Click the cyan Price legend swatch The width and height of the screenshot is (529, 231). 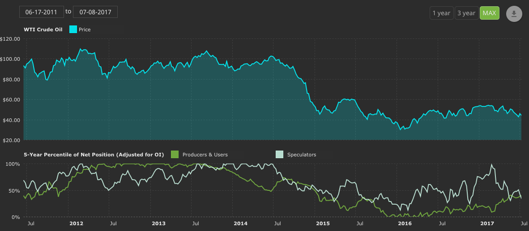pyautogui.click(x=73, y=29)
